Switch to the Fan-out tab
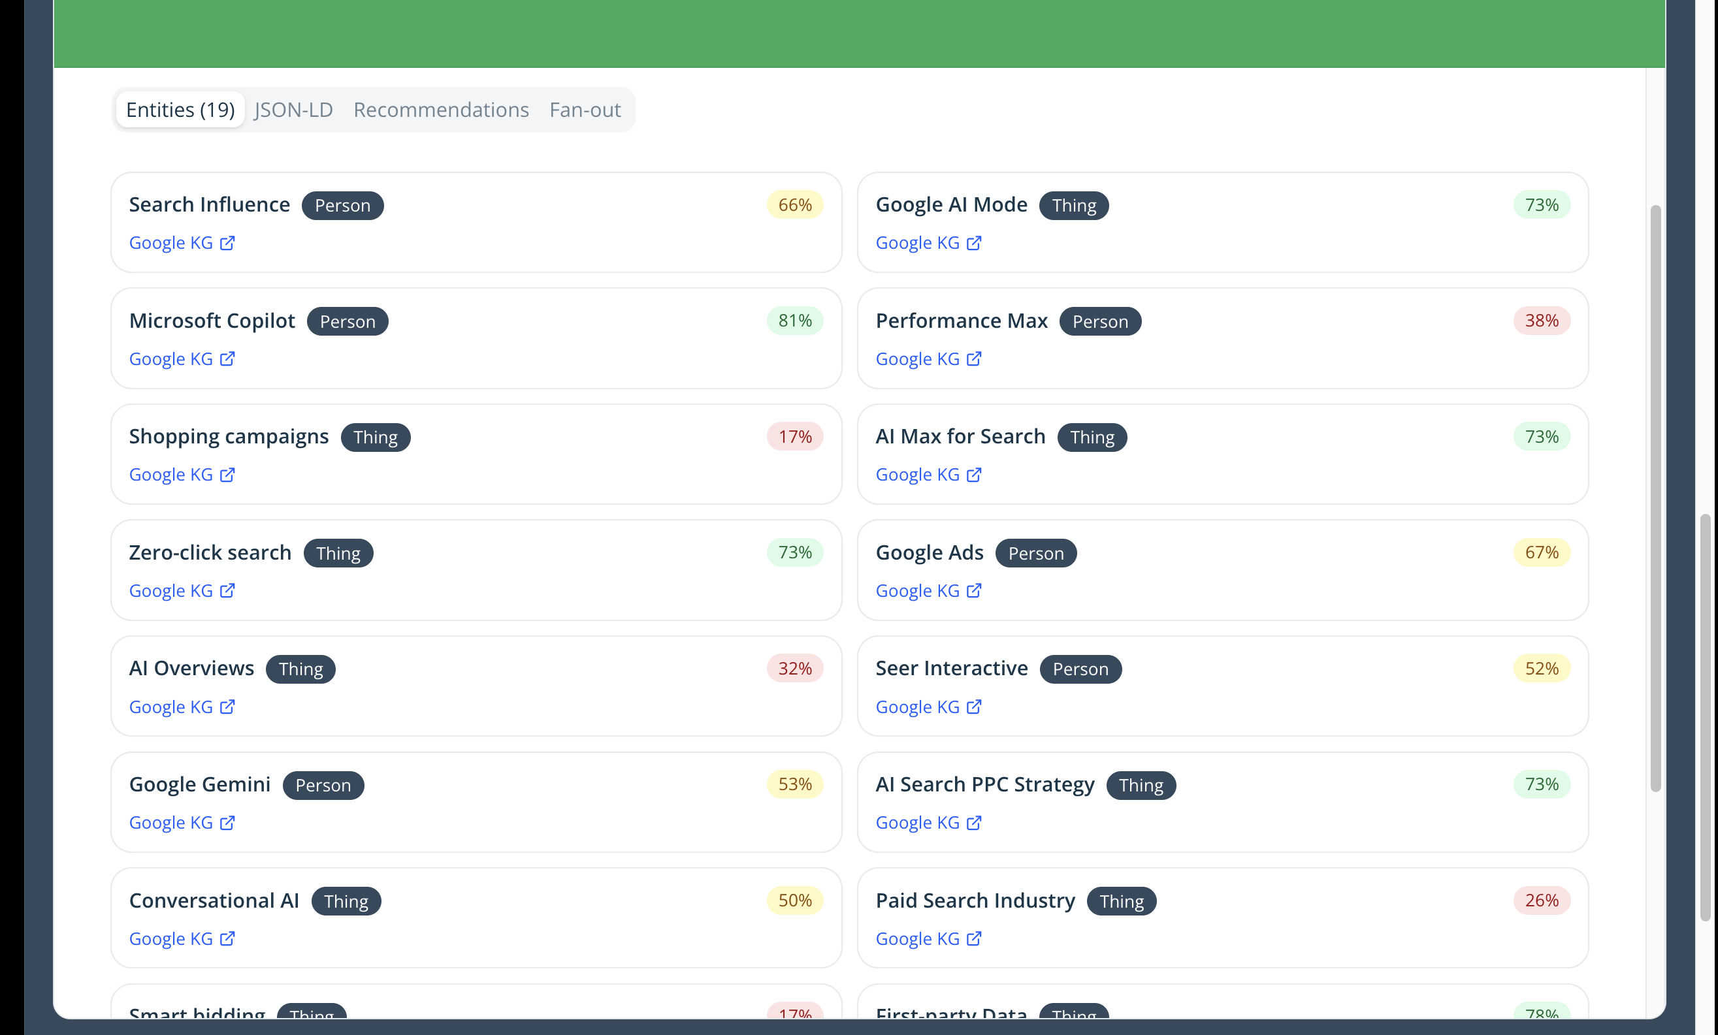Image resolution: width=1718 pixels, height=1035 pixels. click(x=585, y=110)
